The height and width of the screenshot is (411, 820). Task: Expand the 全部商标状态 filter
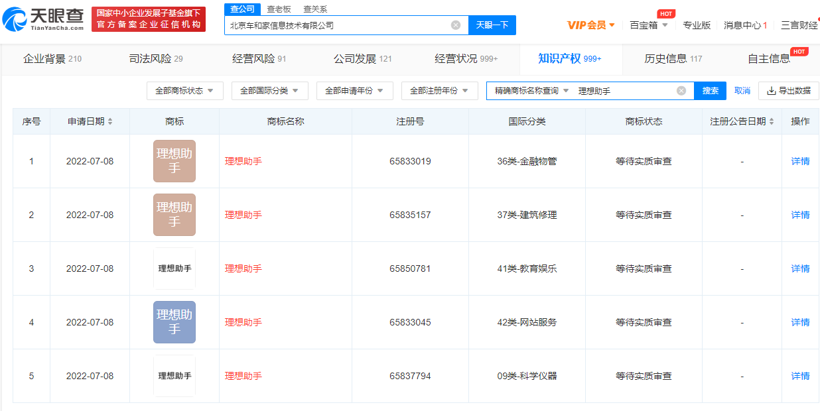pyautogui.click(x=184, y=91)
